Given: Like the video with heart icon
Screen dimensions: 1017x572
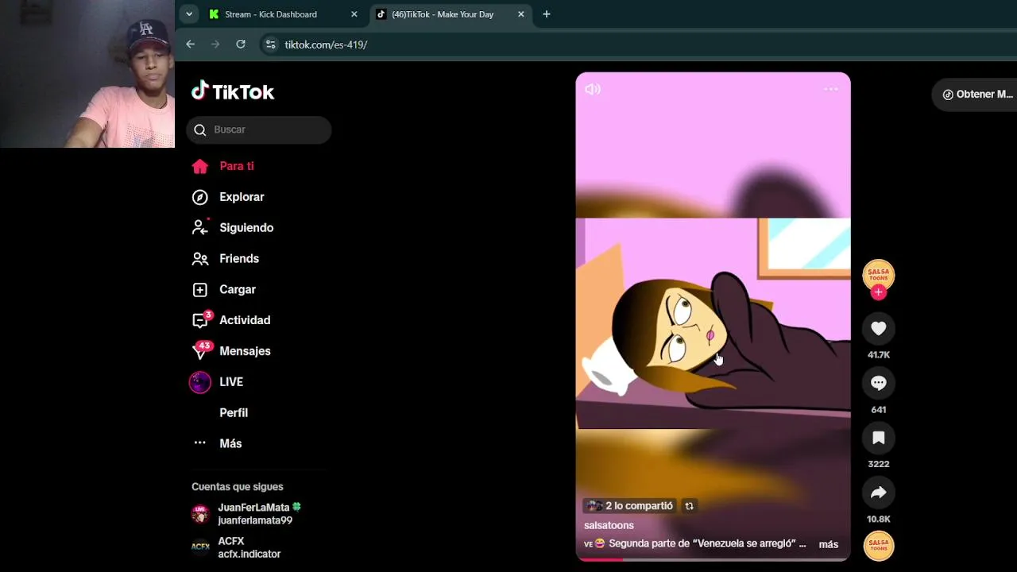Looking at the screenshot, I should 879,329.
